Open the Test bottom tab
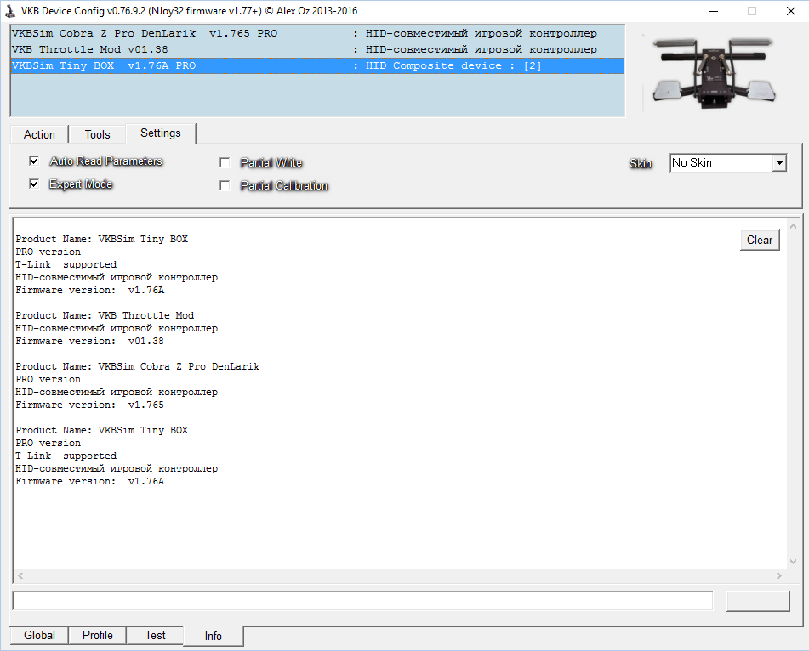The width and height of the screenshot is (809, 651). pyautogui.click(x=156, y=635)
